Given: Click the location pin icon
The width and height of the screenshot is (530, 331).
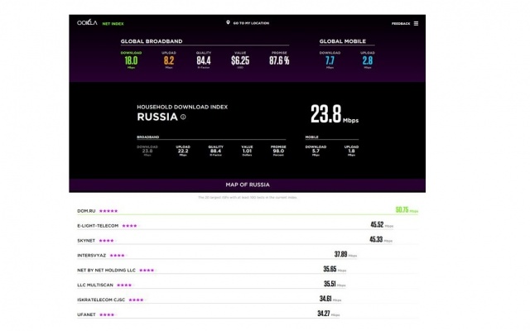Looking at the screenshot, I should [229, 22].
